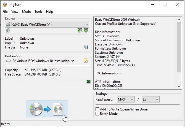Open the Help menu

(49, 12)
